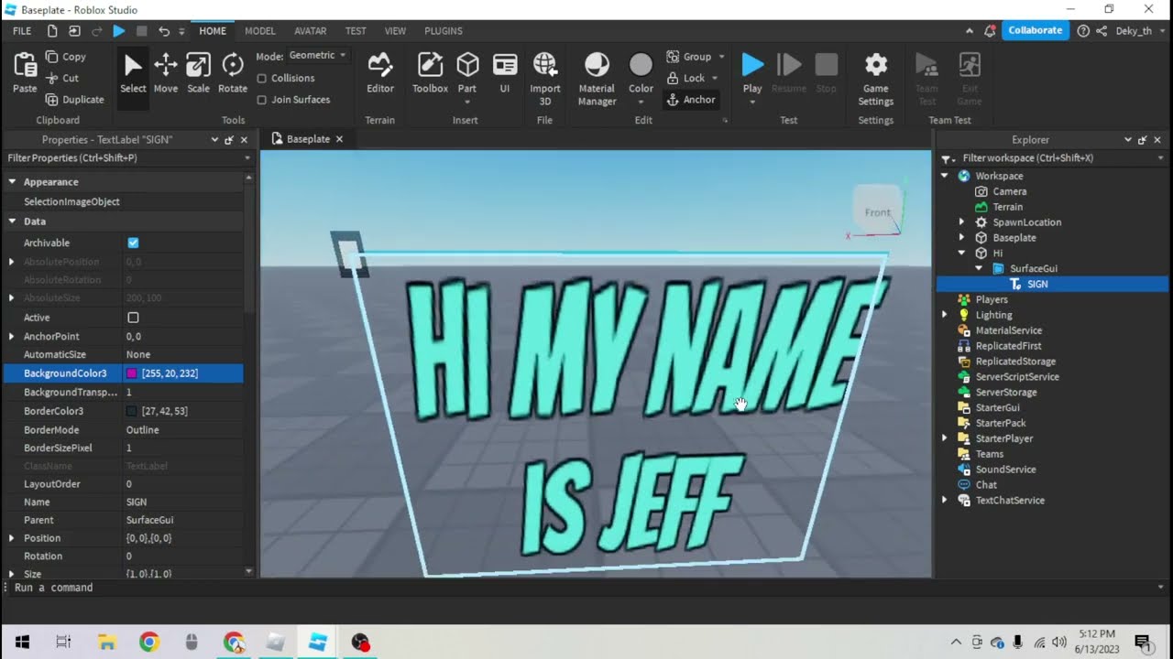Open the Material Manager
Image resolution: width=1173 pixels, height=659 pixels.
597,75
